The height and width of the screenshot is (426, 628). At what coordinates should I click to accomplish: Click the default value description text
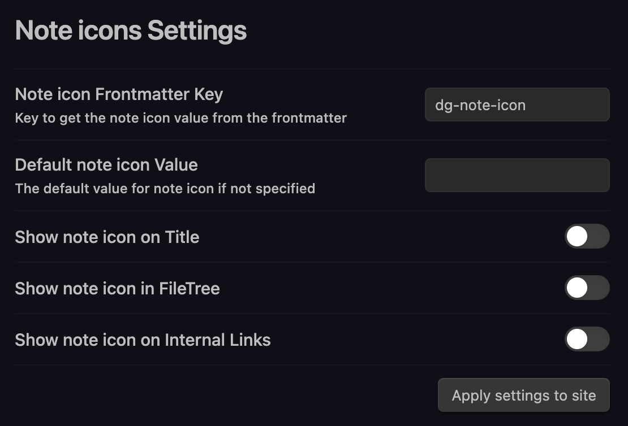pyautogui.click(x=165, y=189)
